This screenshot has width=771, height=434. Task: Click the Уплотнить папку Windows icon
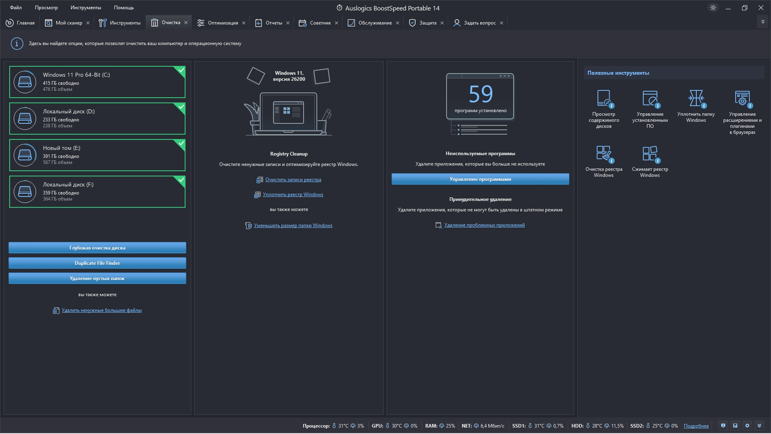[x=696, y=99]
